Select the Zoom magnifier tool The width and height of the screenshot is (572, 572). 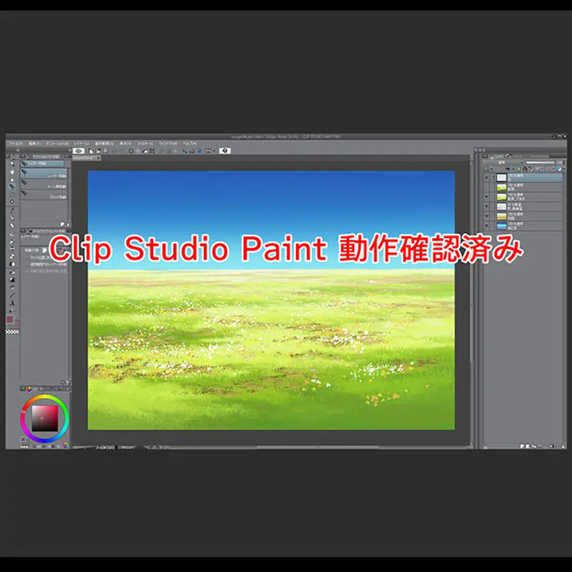12,164
